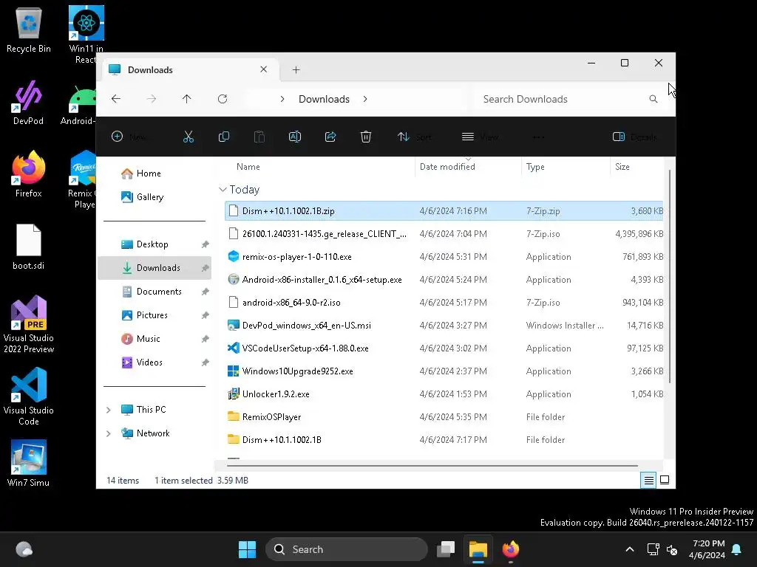The height and width of the screenshot is (567, 757).
Task: Go back with the left arrow
Action: [x=116, y=99]
